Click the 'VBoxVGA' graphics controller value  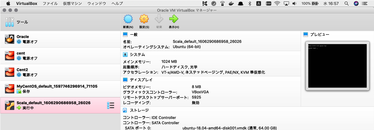[200, 92]
